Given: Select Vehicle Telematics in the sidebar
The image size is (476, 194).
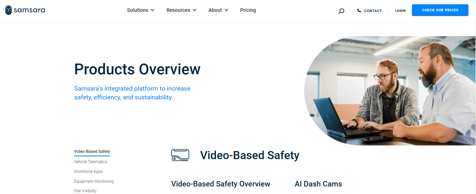Looking at the screenshot, I should click(x=91, y=162).
